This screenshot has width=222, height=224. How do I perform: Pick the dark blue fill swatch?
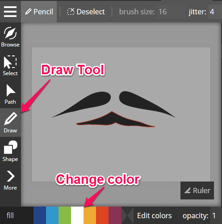(x=40, y=215)
